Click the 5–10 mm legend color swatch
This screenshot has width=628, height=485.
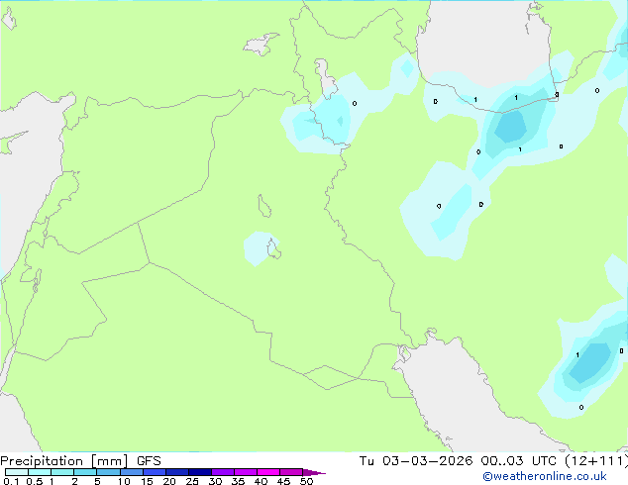pos(108,472)
